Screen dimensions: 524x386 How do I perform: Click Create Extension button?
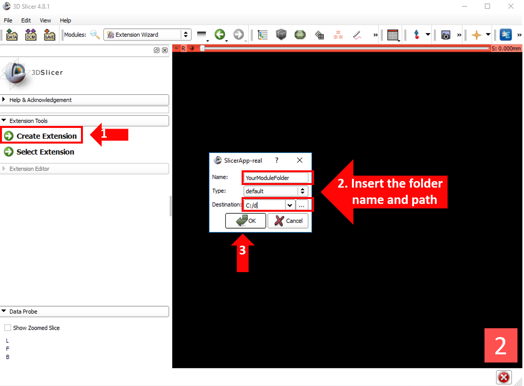pos(41,136)
